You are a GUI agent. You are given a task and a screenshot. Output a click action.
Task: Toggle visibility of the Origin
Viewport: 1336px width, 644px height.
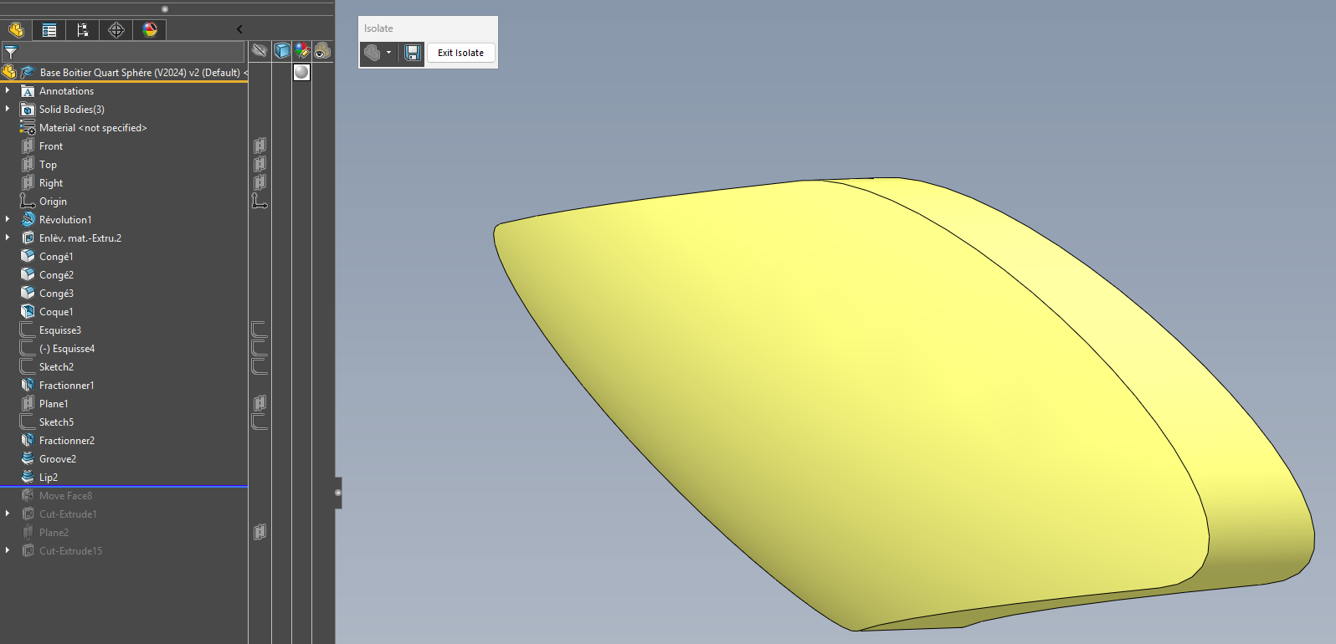[259, 202]
